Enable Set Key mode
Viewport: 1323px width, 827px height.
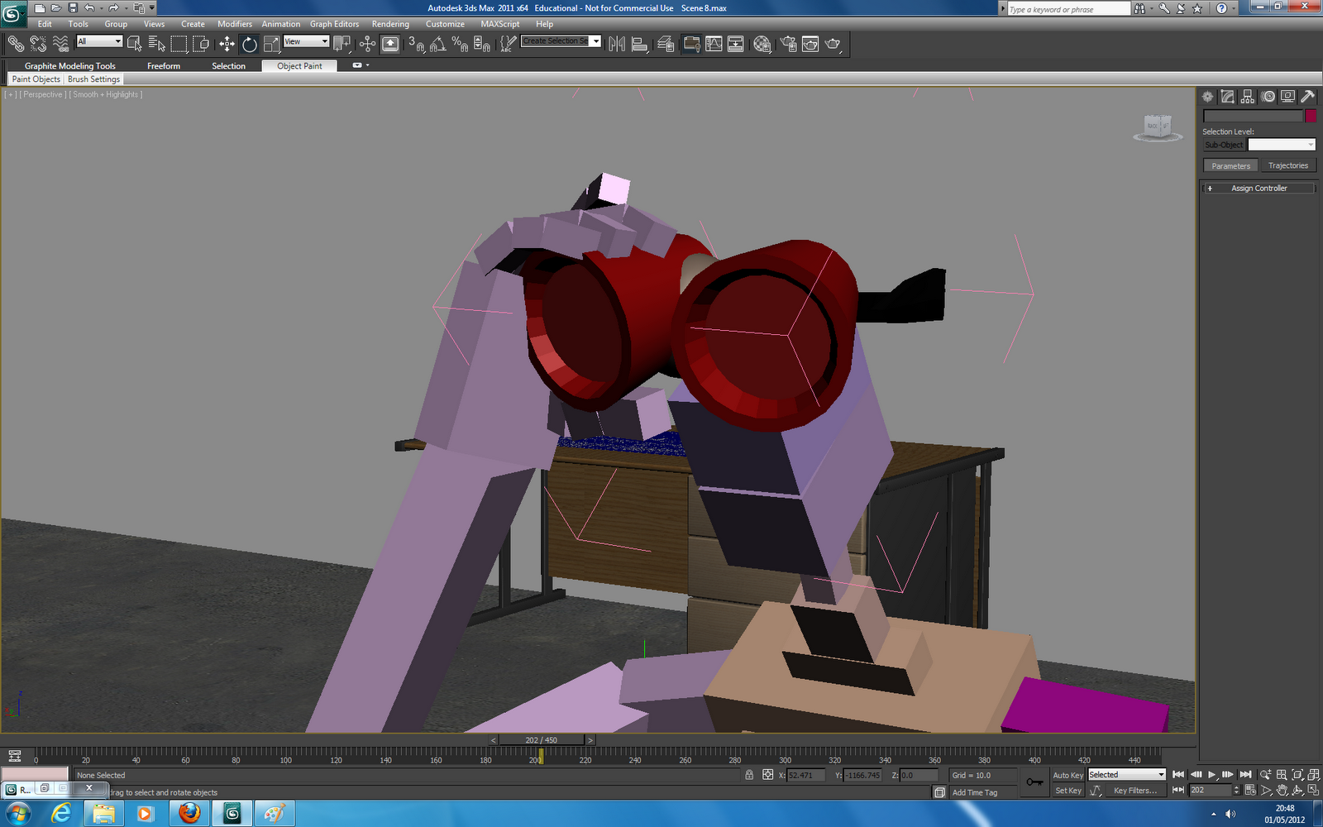1067,791
